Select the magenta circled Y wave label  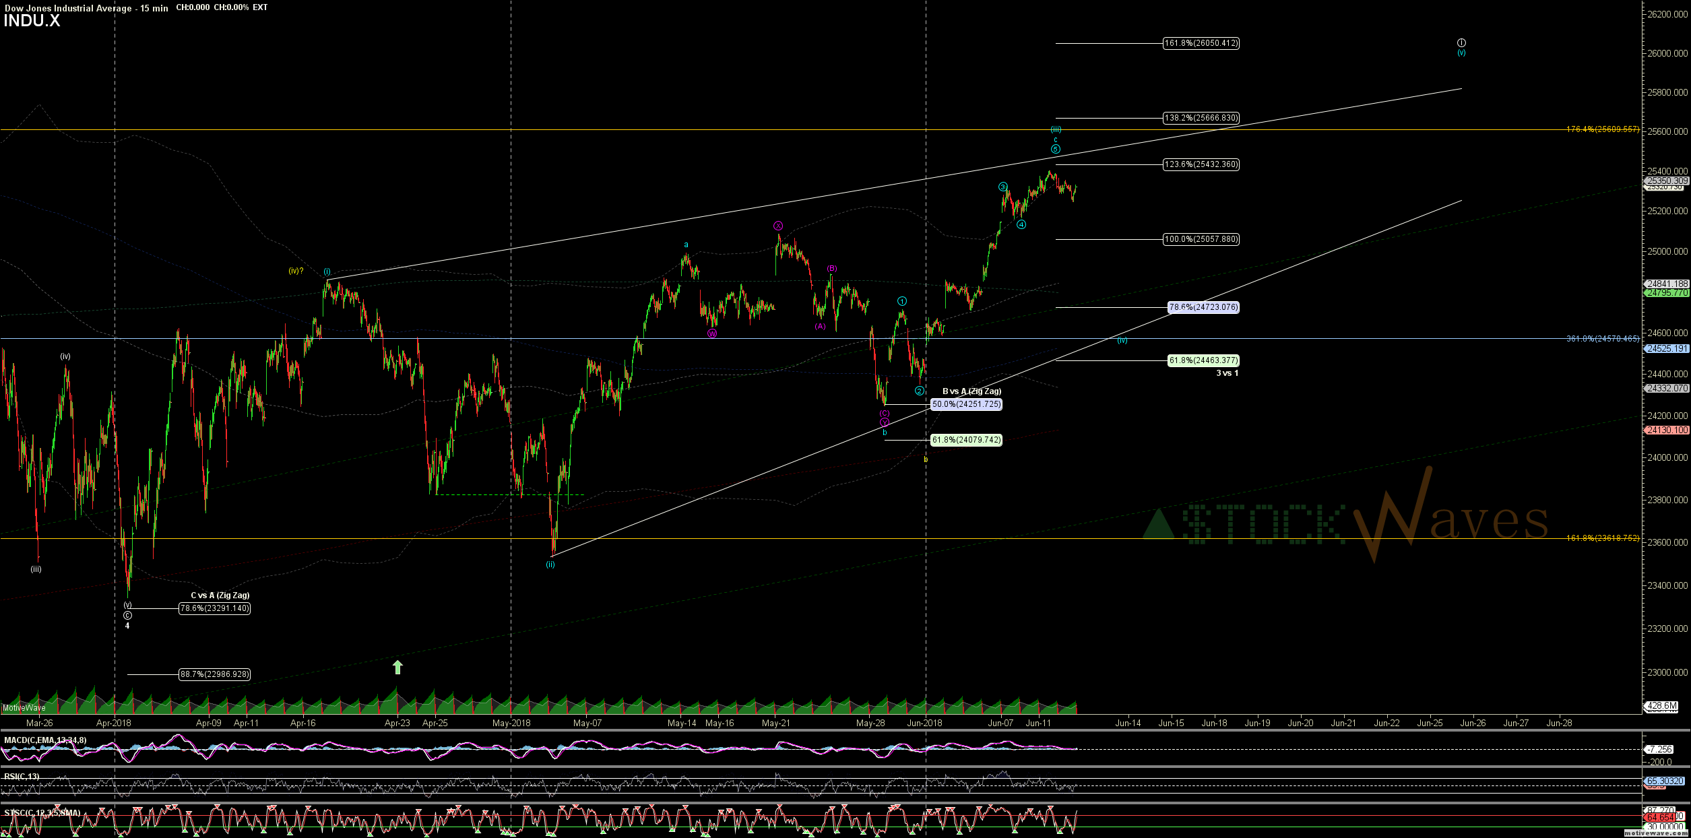885,422
